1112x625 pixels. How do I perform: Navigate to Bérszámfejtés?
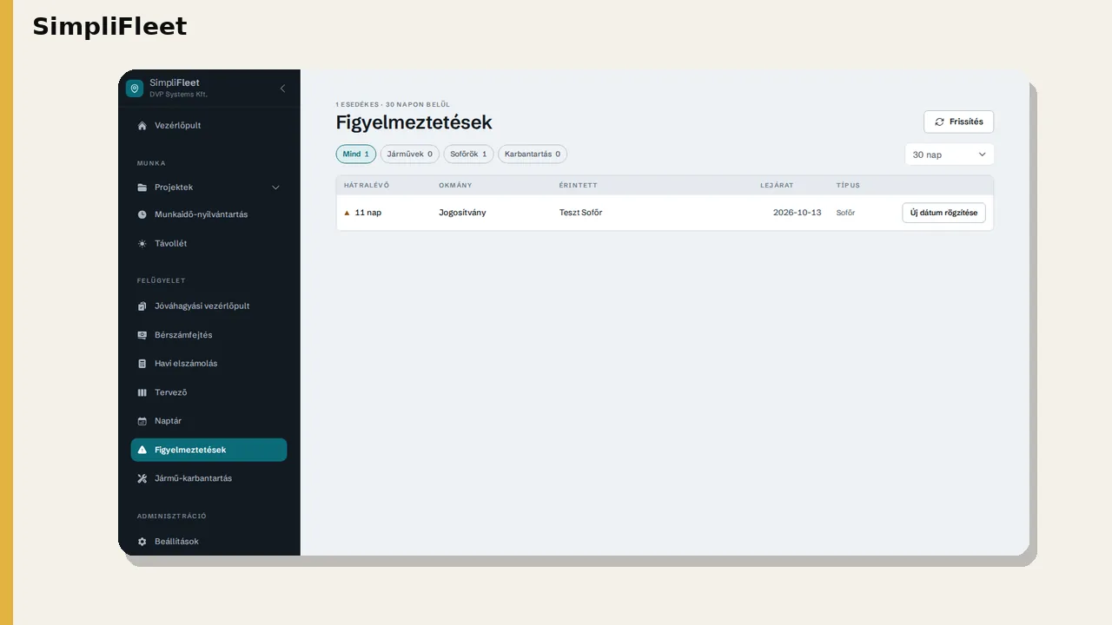click(208, 335)
